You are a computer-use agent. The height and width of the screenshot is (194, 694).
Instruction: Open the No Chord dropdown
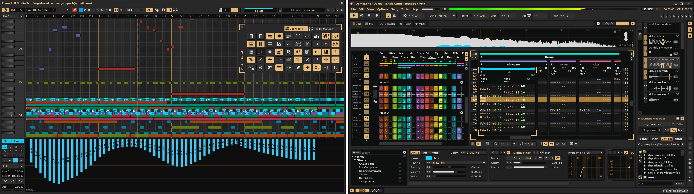pos(13,16)
